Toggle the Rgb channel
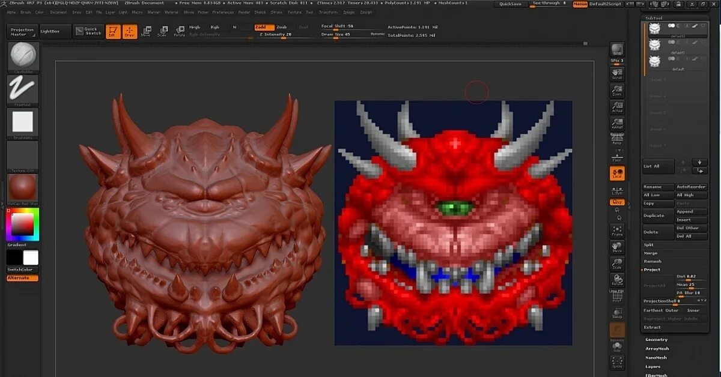Screen dimensions: 721x377 215,27
